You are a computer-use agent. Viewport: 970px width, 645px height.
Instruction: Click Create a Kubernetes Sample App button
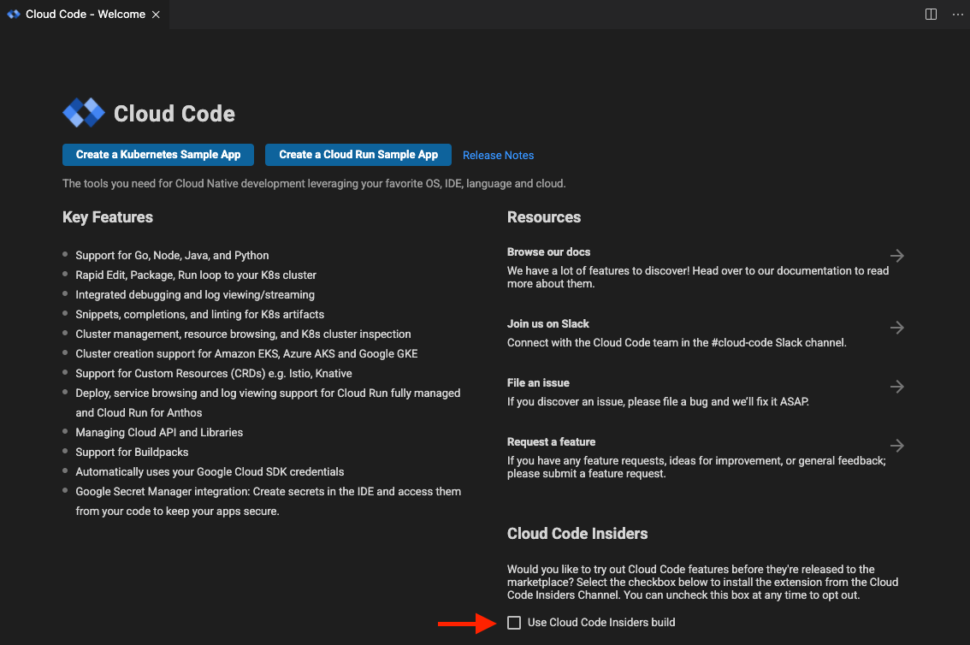[157, 155]
